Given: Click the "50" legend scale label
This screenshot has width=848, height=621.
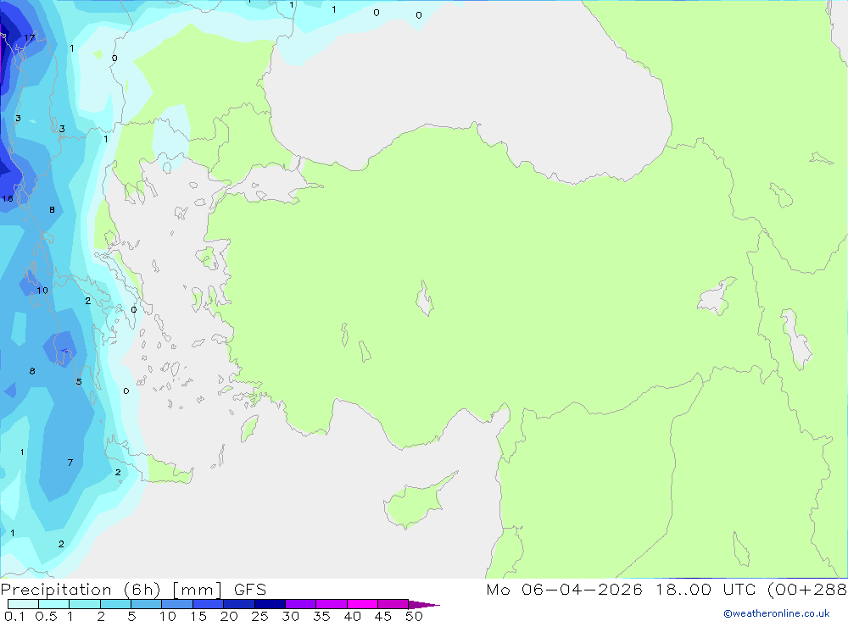Looking at the screenshot, I should pyautogui.click(x=414, y=616).
